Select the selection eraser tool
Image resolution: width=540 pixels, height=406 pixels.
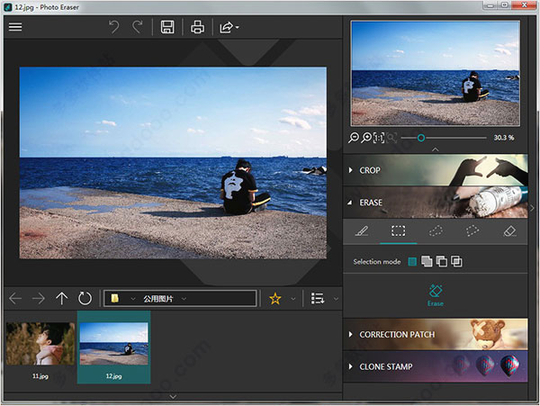509,231
